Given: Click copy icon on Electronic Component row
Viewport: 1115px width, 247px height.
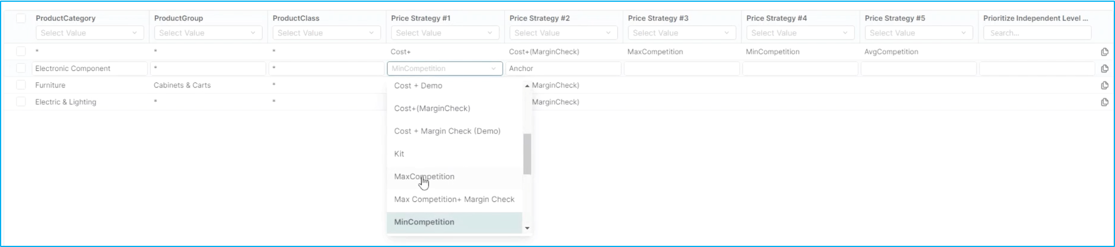Looking at the screenshot, I should [x=1104, y=69].
